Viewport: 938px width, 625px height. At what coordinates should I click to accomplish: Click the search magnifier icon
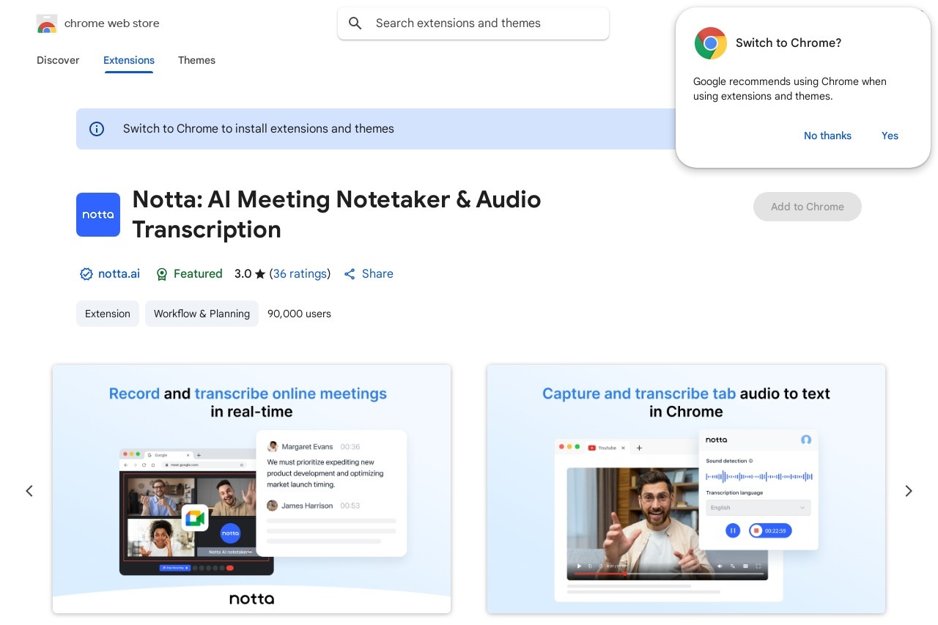(355, 23)
